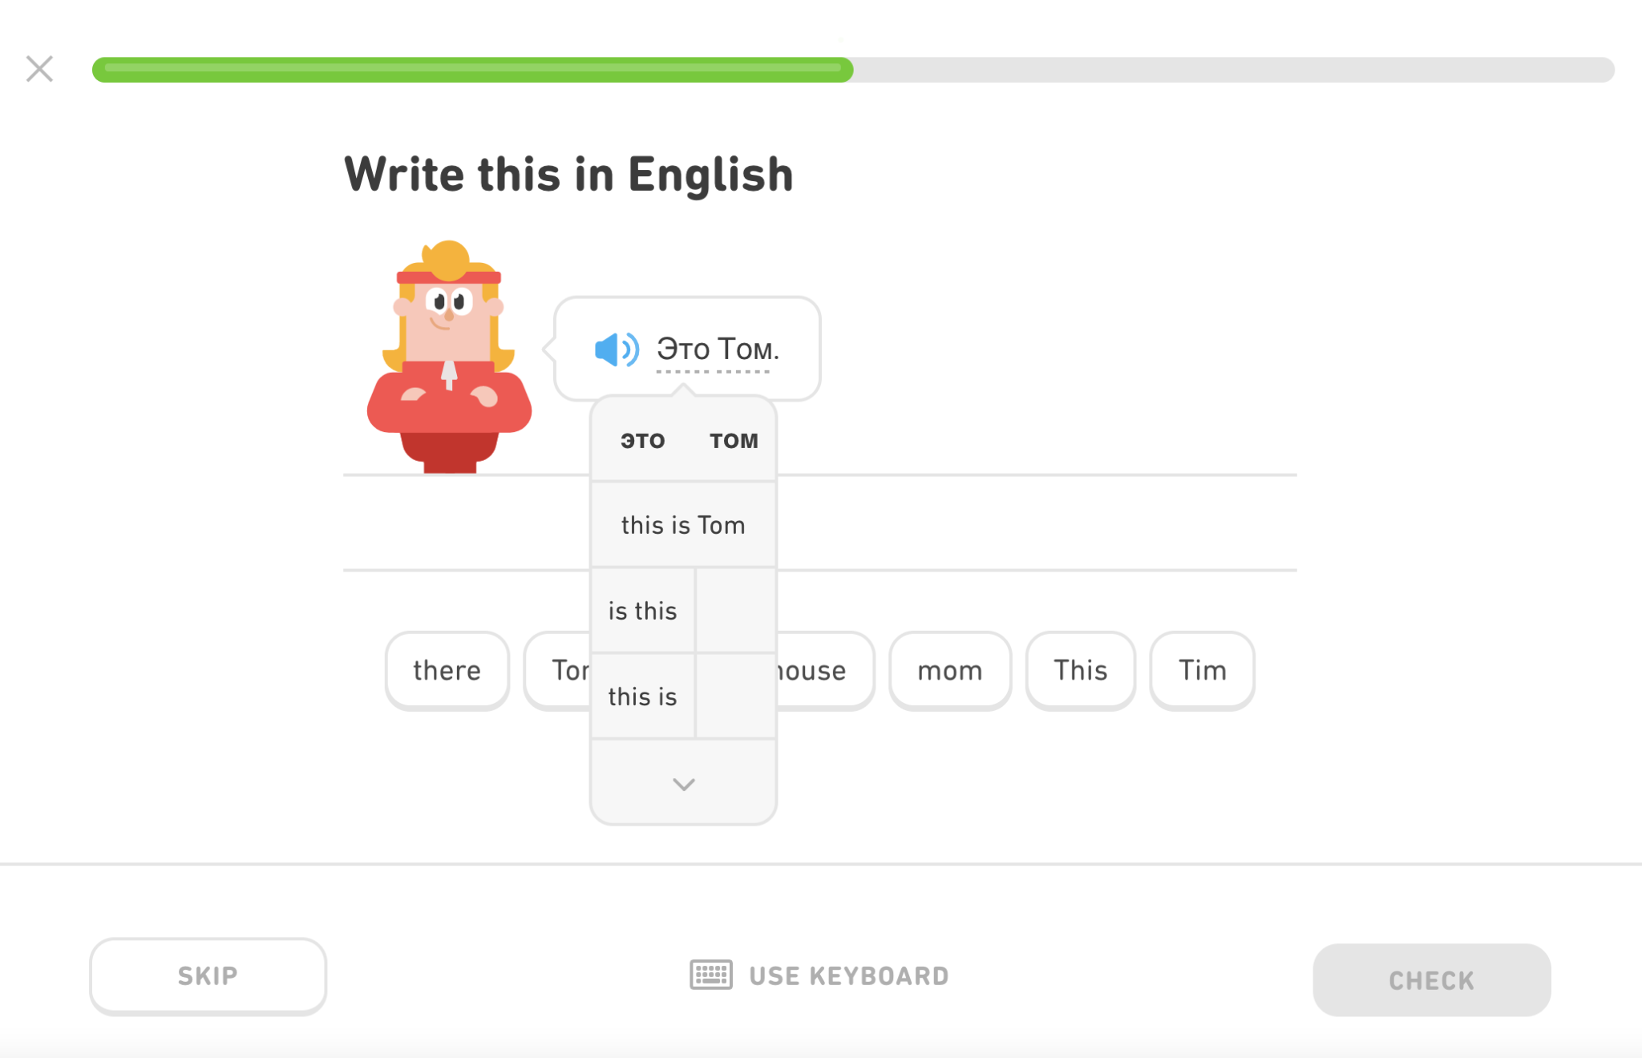Image resolution: width=1642 pixels, height=1058 pixels.
Task: Click the Russian sentence "Это Том."
Action: (x=718, y=349)
